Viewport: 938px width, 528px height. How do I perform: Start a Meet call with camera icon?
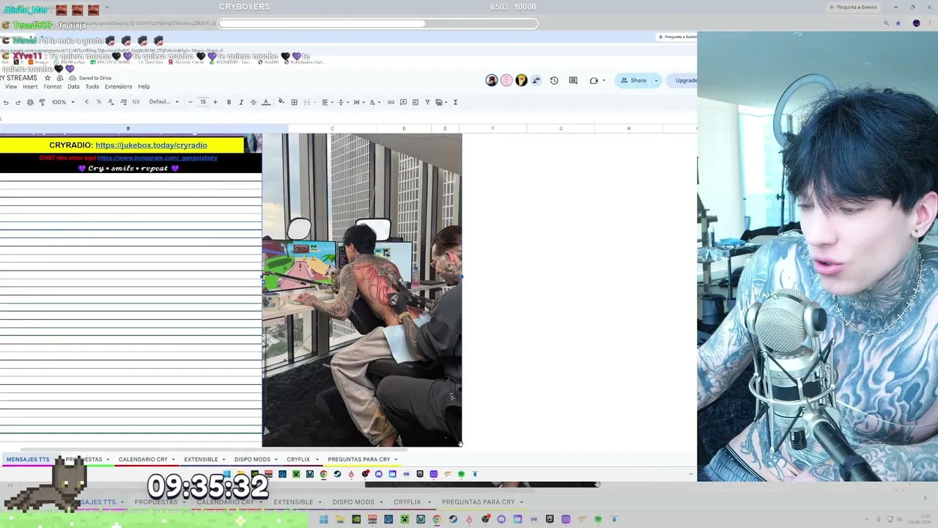[x=594, y=81]
